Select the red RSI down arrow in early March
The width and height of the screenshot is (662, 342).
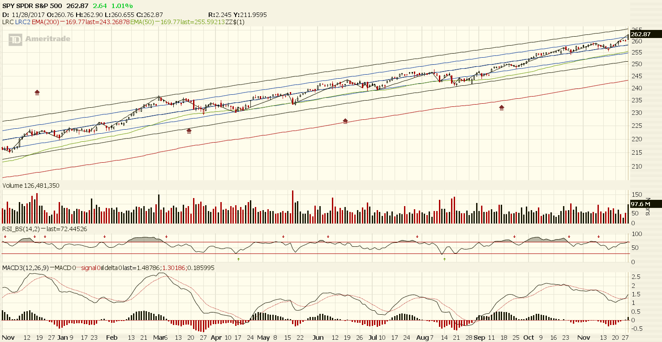(x=166, y=236)
